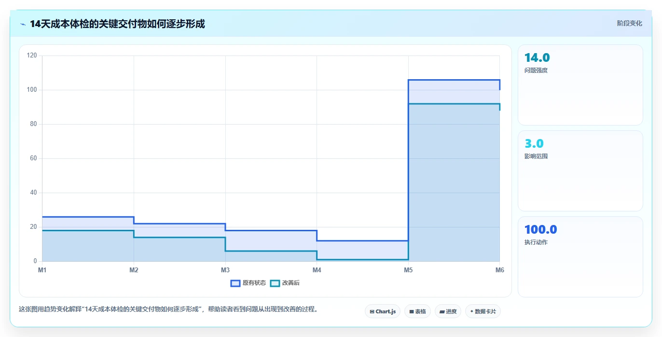Screen dimensions: 662x337
Task: Click the teal 改善后 legend swatch
Action: [275, 283]
